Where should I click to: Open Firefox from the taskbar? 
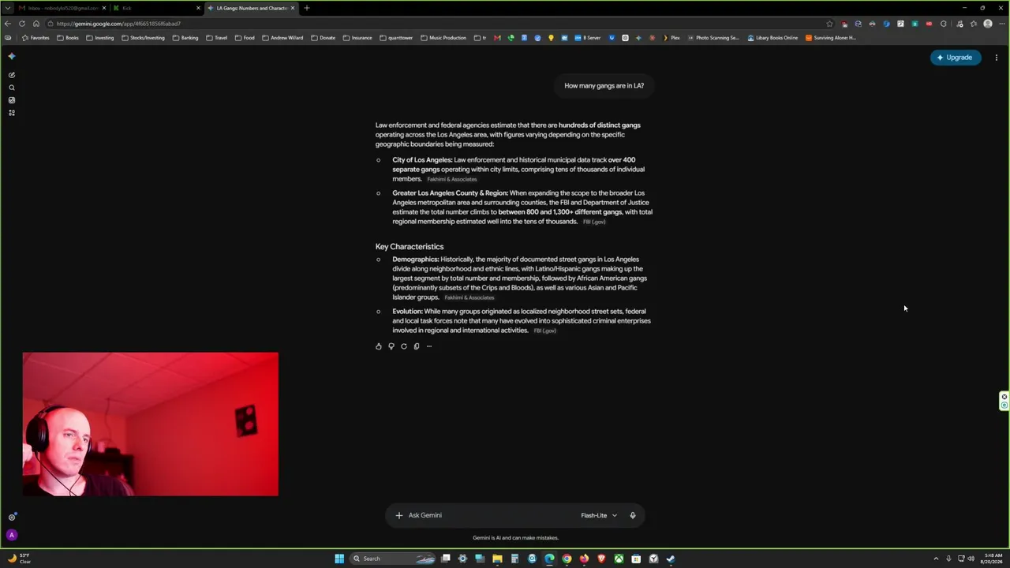pos(584,559)
